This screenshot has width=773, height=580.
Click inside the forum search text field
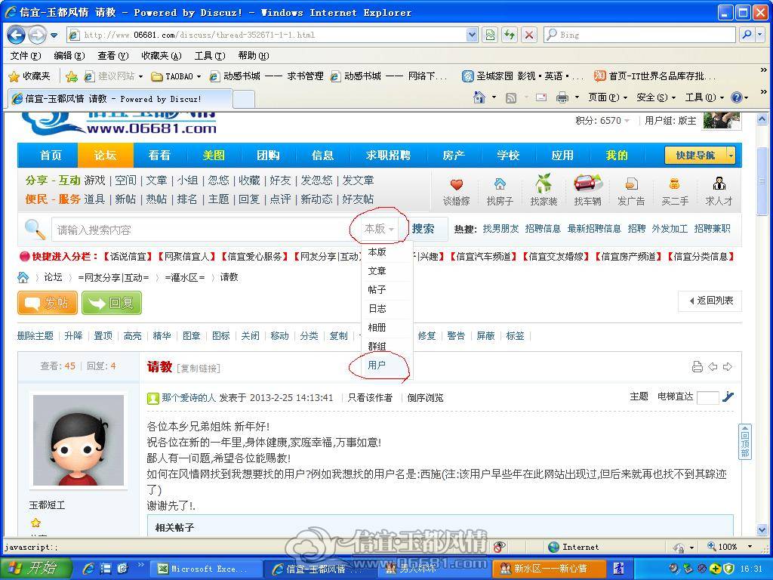coord(206,230)
